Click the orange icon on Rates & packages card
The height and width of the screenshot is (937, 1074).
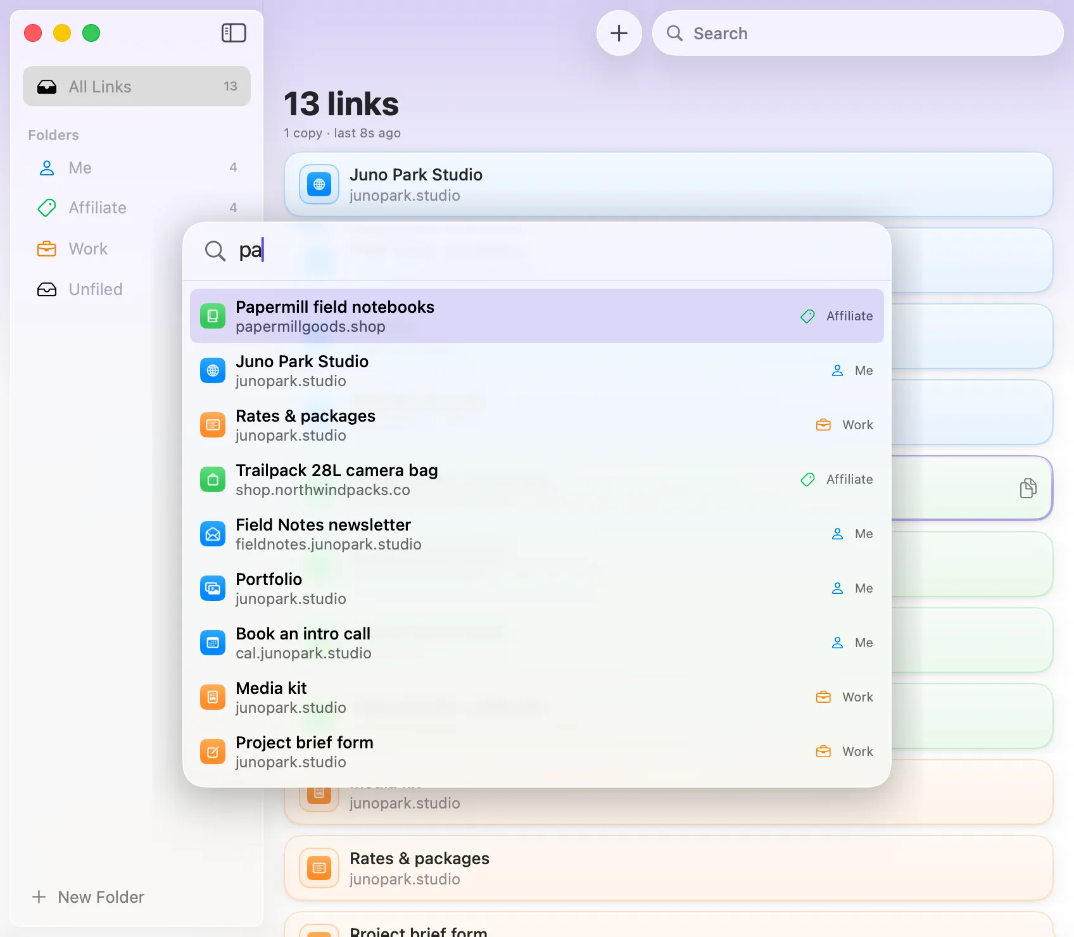point(319,868)
